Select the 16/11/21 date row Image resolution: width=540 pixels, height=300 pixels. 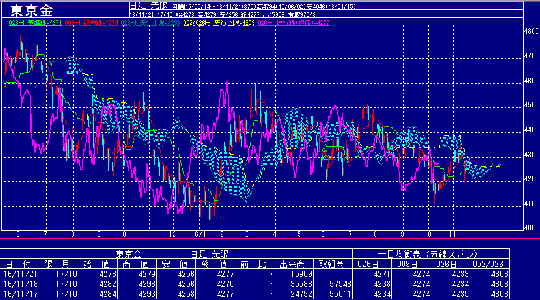pos(22,274)
